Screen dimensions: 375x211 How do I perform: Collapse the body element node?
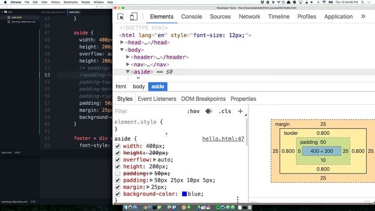[122, 50]
